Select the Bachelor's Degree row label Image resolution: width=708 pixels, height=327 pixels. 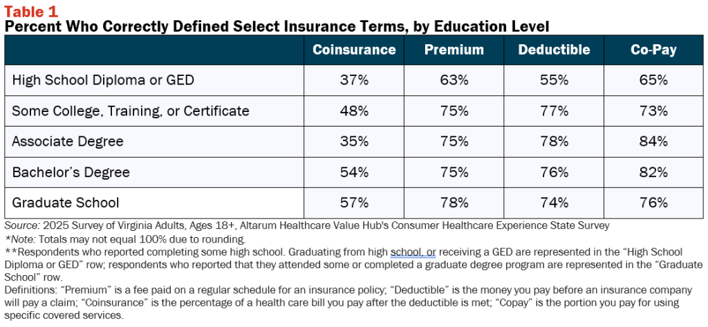point(71,172)
